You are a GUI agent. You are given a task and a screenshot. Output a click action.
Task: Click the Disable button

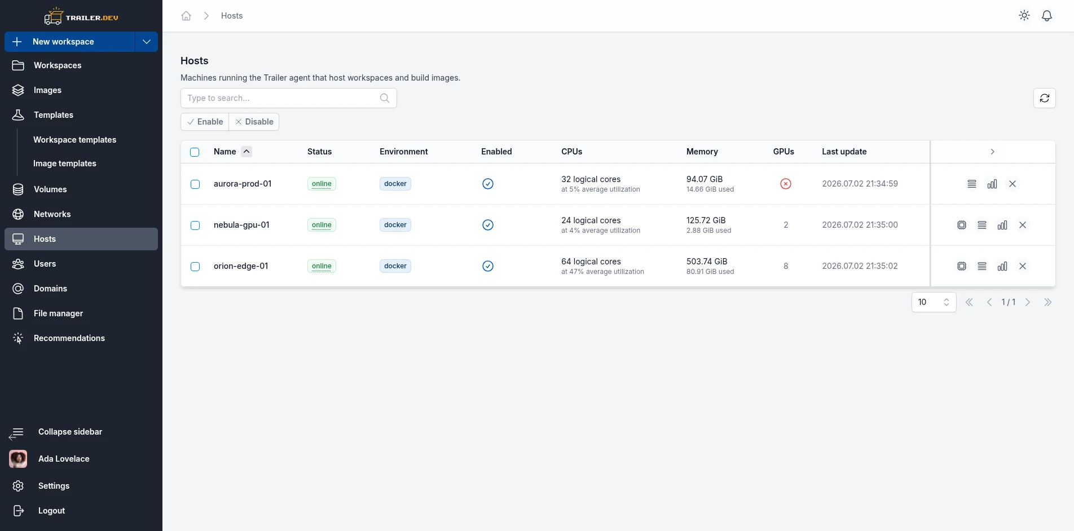pos(254,122)
